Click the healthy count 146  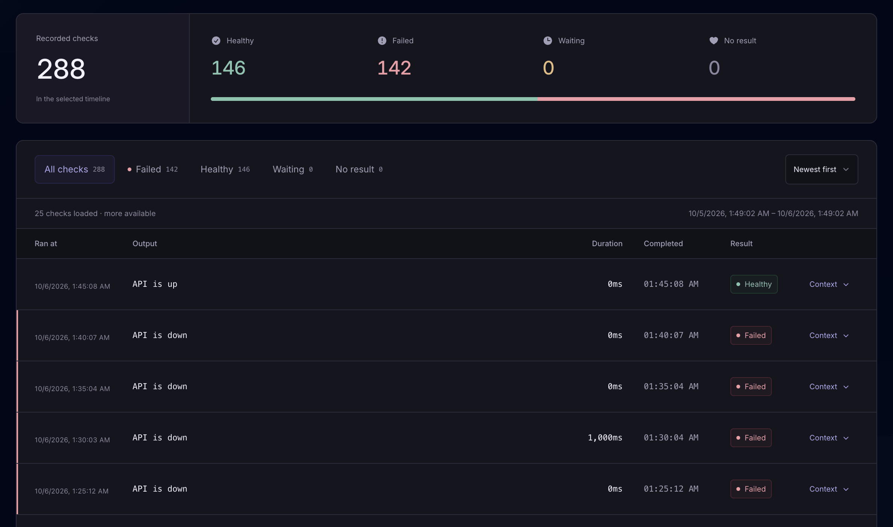[229, 68]
